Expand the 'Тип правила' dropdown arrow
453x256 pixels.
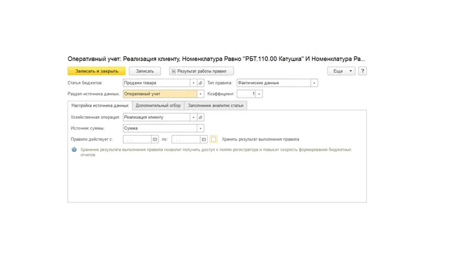click(x=315, y=83)
